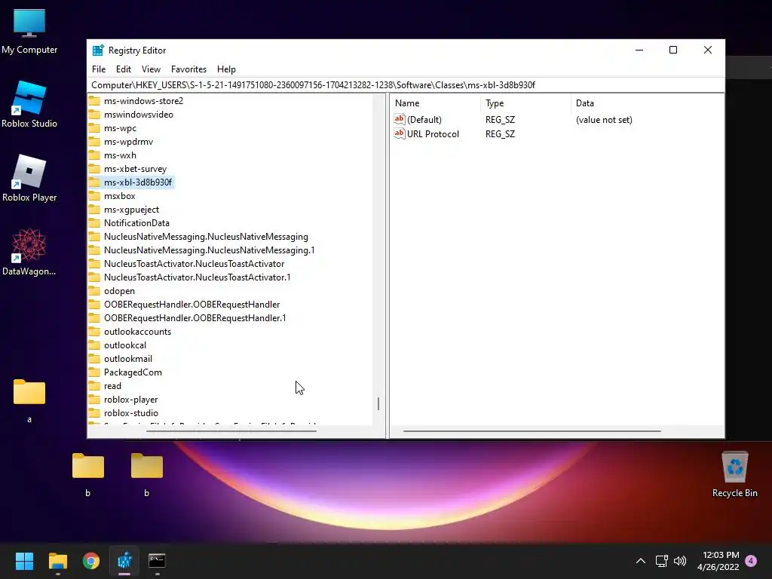Screen dimensions: 772x579
Task: Click the tree pane horizontal scrollbar
Action: point(231,431)
